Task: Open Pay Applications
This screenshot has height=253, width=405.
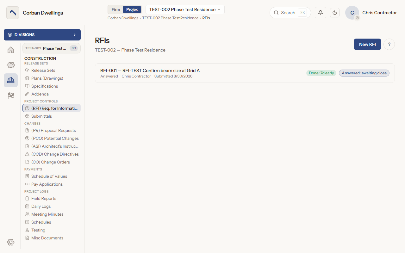Action: pos(52,184)
